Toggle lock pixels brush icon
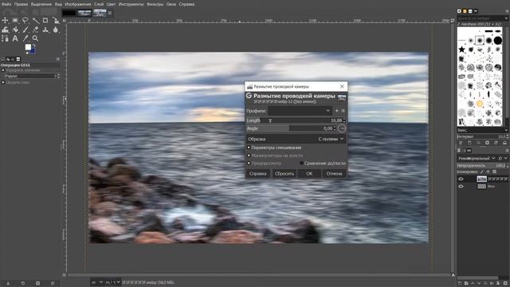Image resolution: width=510 pixels, height=287 pixels. (x=482, y=171)
